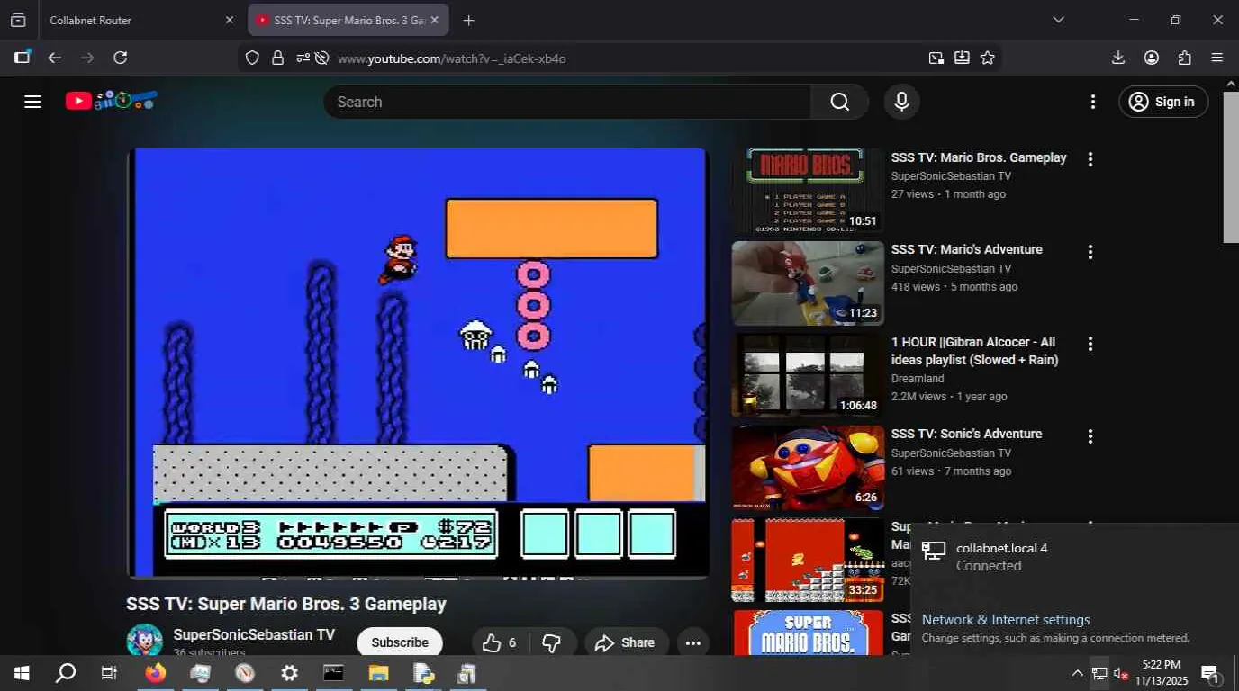This screenshot has height=691, width=1239.
Task: Open options menu for Sonic's Adventure video
Action: coord(1090,436)
